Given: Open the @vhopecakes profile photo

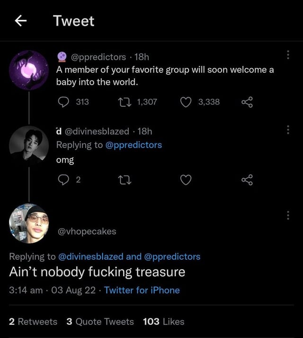Looking at the screenshot, I should [28, 223].
